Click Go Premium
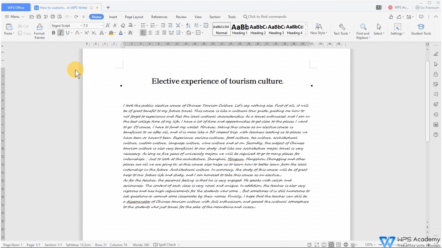The image size is (442, 248). (x=427, y=8)
